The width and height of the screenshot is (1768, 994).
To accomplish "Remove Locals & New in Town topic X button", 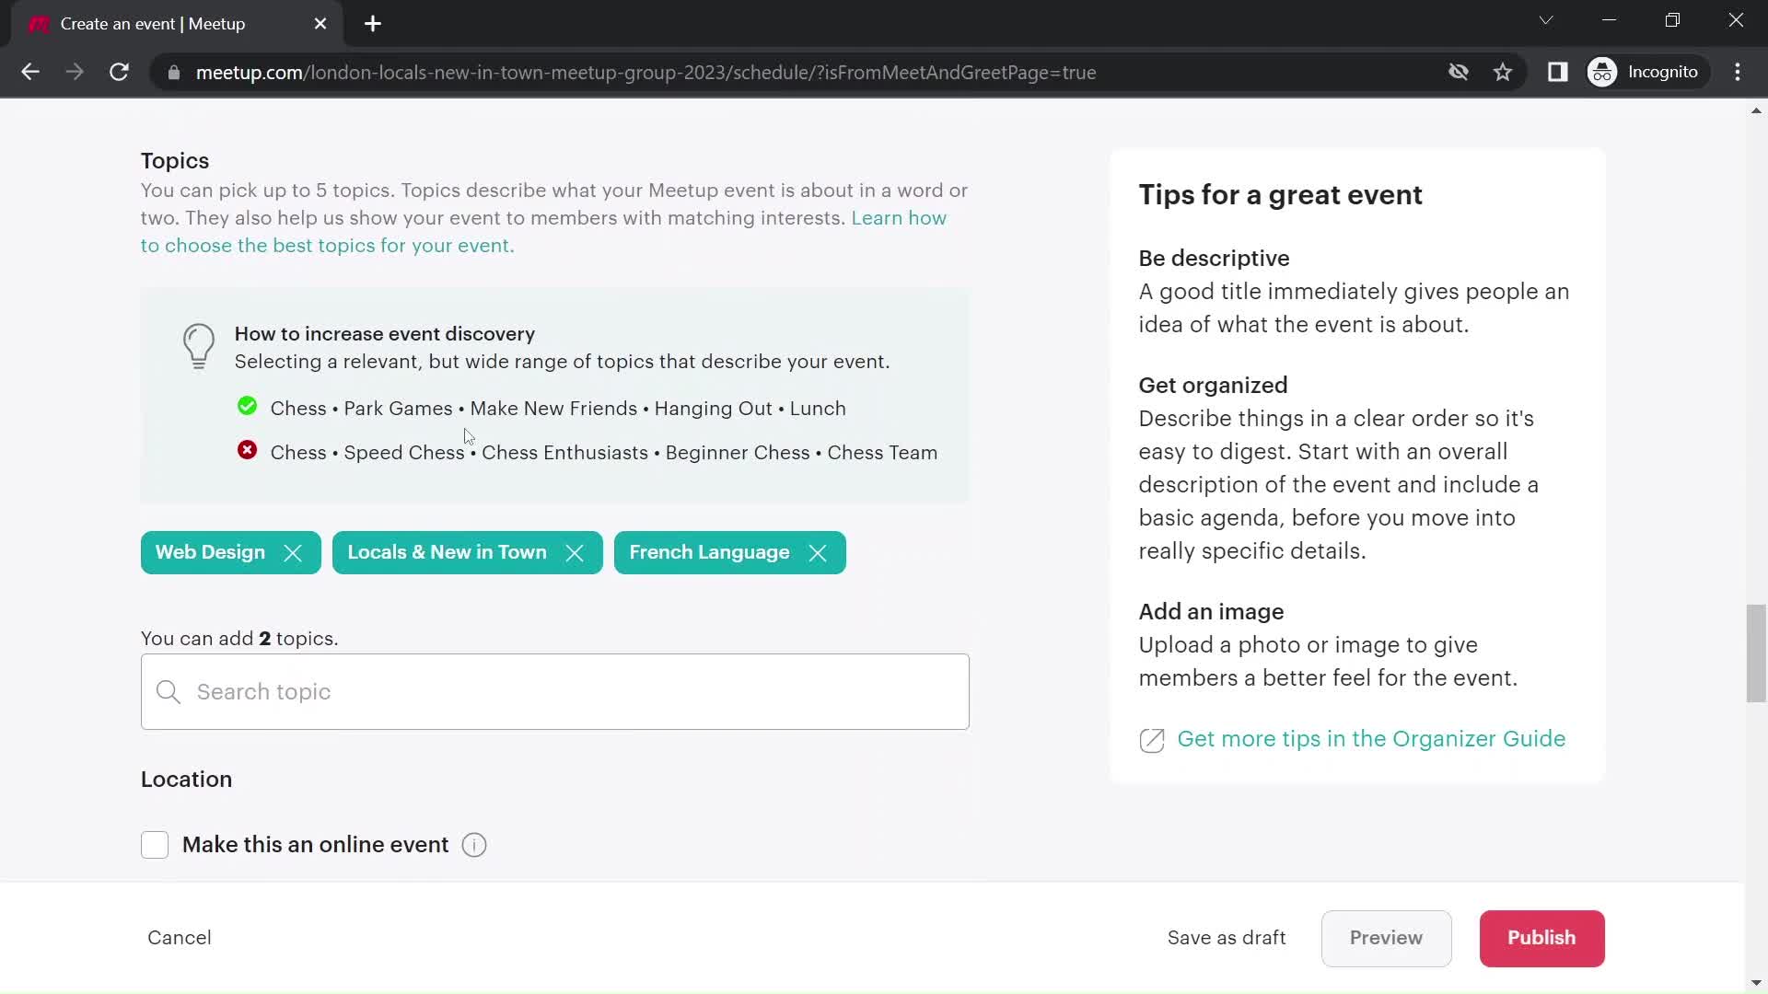I will tap(576, 552).
